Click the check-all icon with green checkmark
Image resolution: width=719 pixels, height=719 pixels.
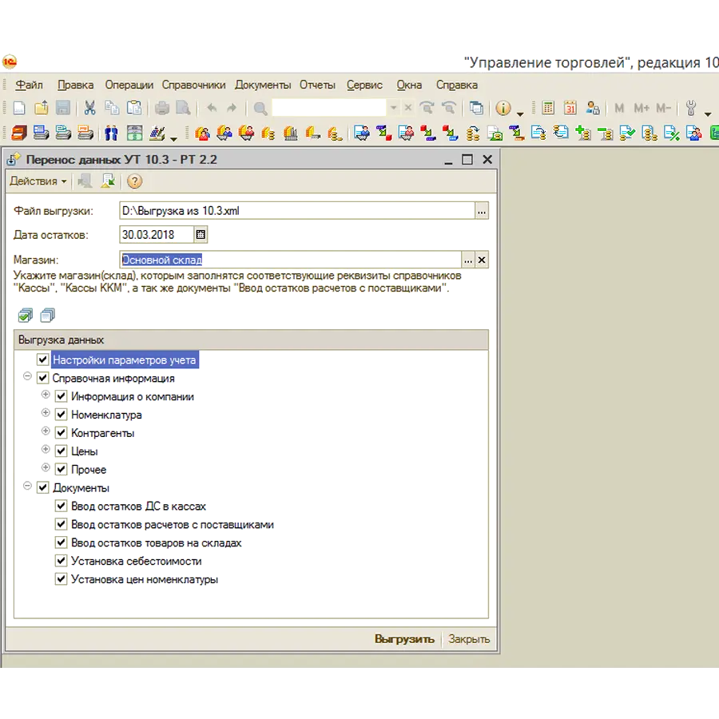(26, 316)
